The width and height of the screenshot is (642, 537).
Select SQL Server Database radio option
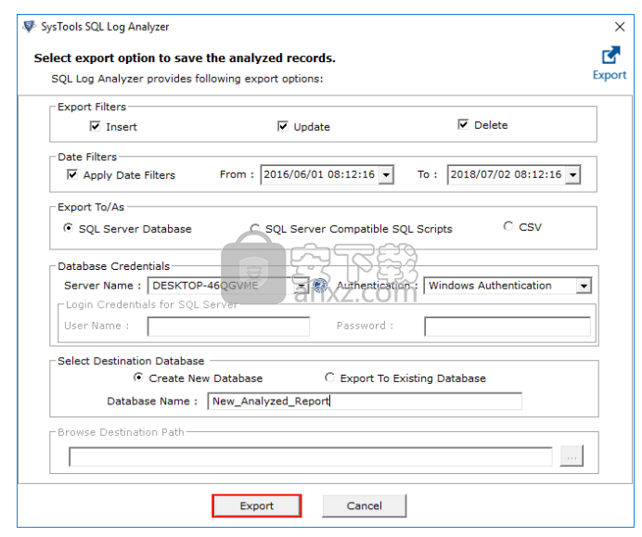(68, 228)
